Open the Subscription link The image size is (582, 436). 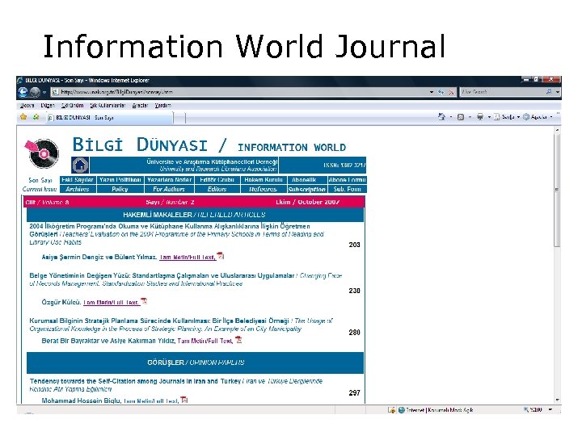click(x=307, y=189)
